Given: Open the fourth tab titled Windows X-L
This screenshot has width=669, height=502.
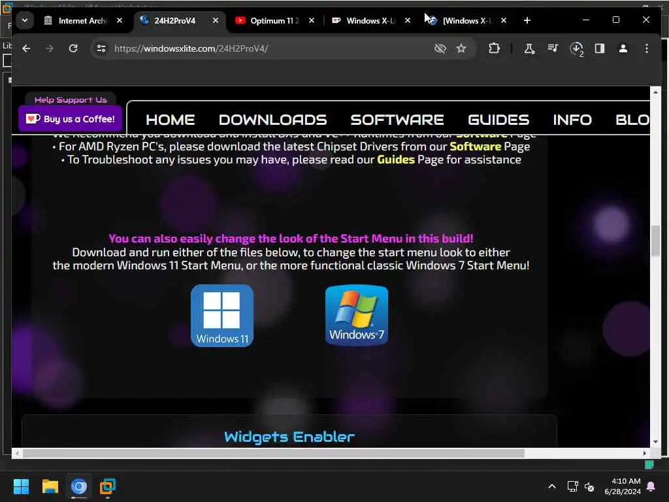Looking at the screenshot, I should click(x=371, y=20).
